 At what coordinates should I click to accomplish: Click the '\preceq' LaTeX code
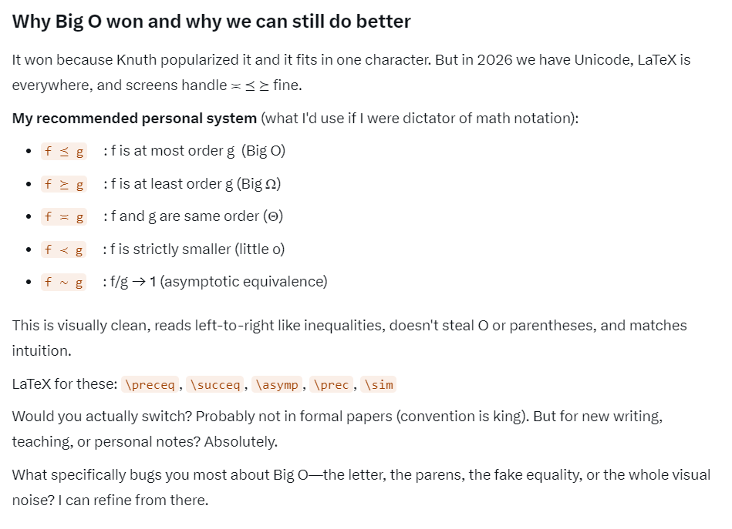click(150, 384)
